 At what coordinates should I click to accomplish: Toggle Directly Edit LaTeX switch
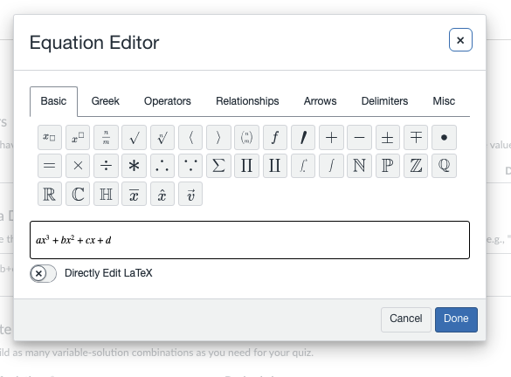(x=44, y=273)
